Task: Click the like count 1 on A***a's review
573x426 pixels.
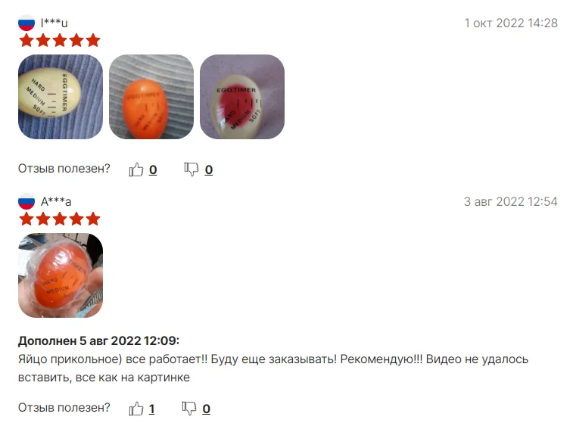Action: 151,409
